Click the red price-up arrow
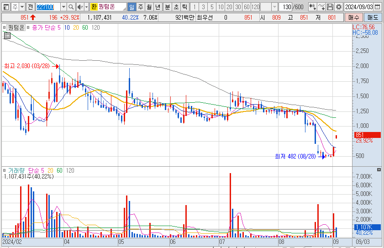 (33, 17)
